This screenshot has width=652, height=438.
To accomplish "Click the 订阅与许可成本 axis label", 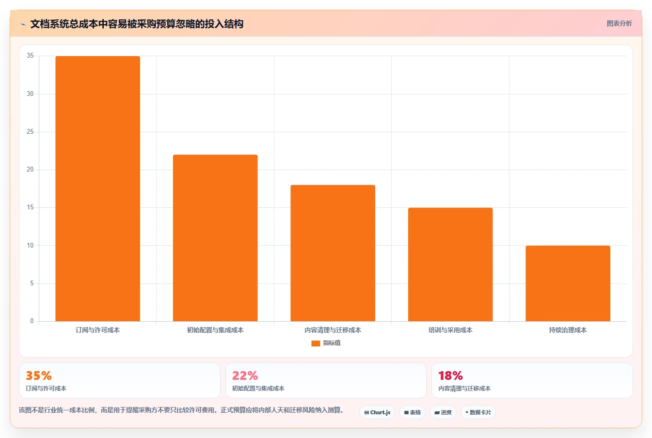I will 98,330.
